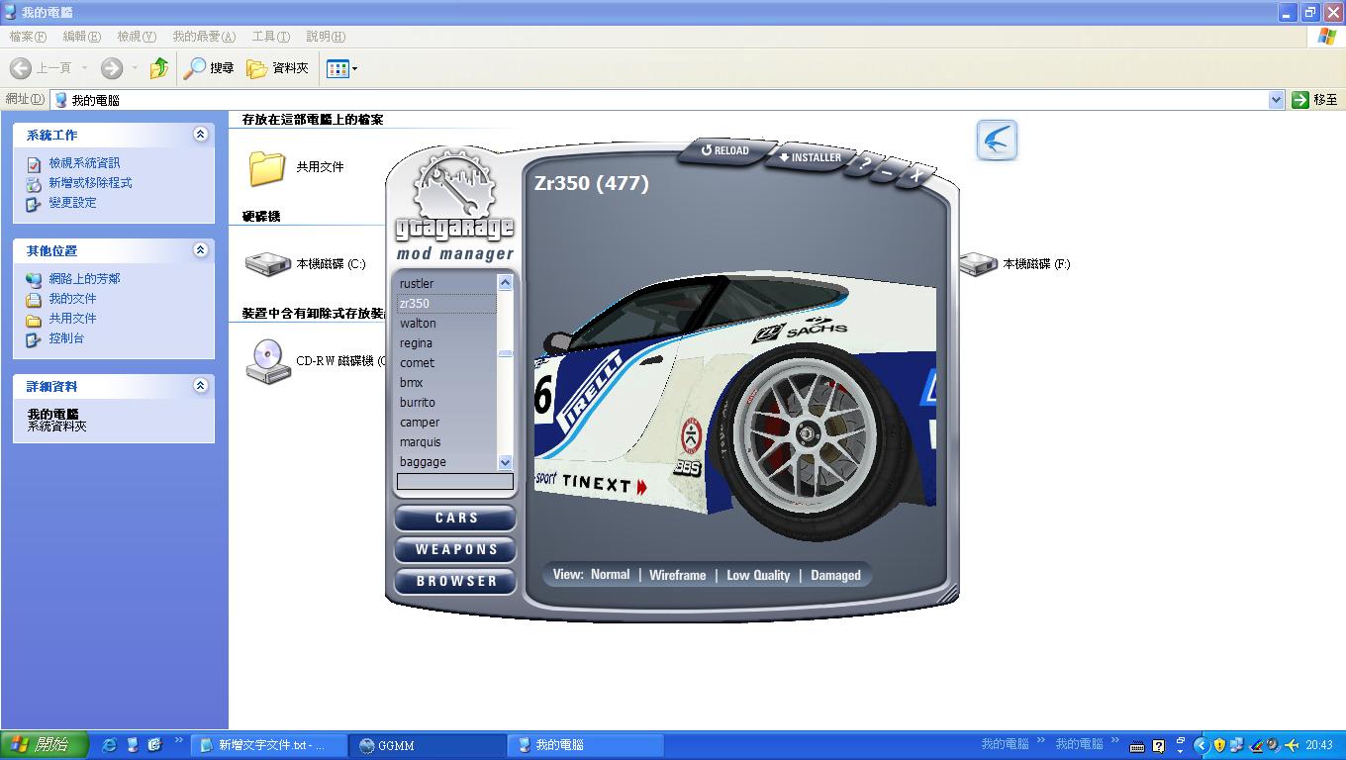Switch to GGMM taskbar button
1346x760 pixels.
(427, 745)
